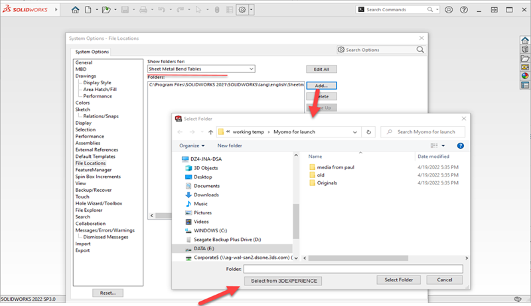Expand Search Commands dropdown arrow

437,10
